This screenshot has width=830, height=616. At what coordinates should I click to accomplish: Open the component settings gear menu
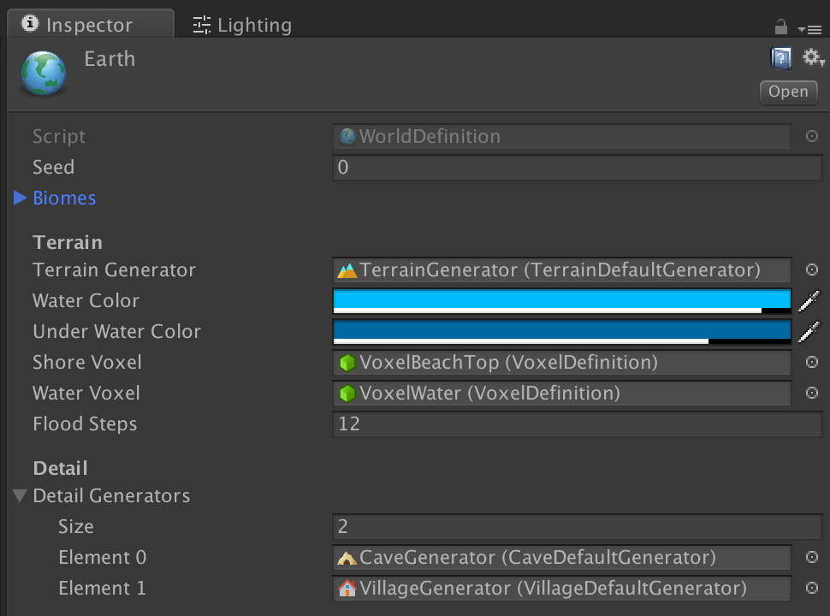pyautogui.click(x=811, y=57)
